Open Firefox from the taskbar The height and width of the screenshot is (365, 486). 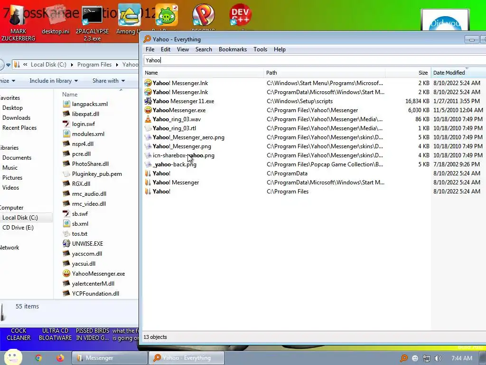coord(60,358)
